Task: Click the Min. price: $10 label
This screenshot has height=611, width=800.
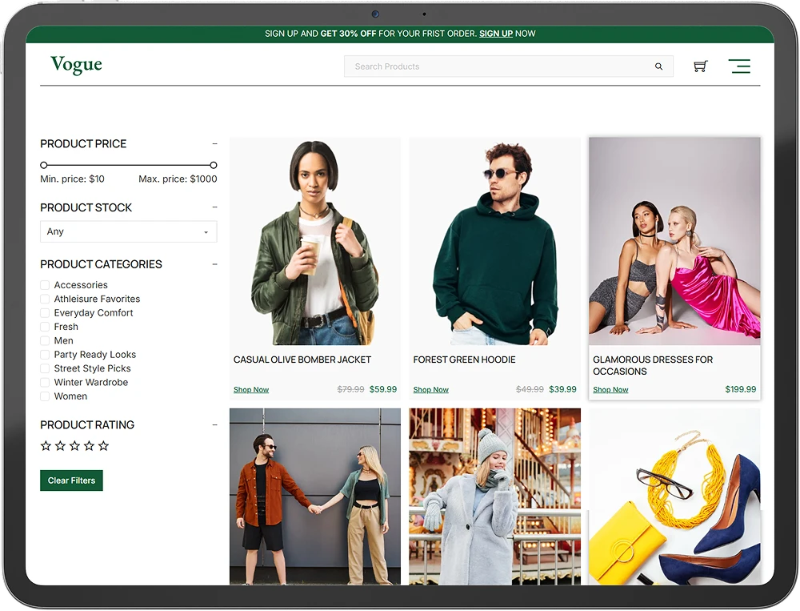Action: point(73,179)
